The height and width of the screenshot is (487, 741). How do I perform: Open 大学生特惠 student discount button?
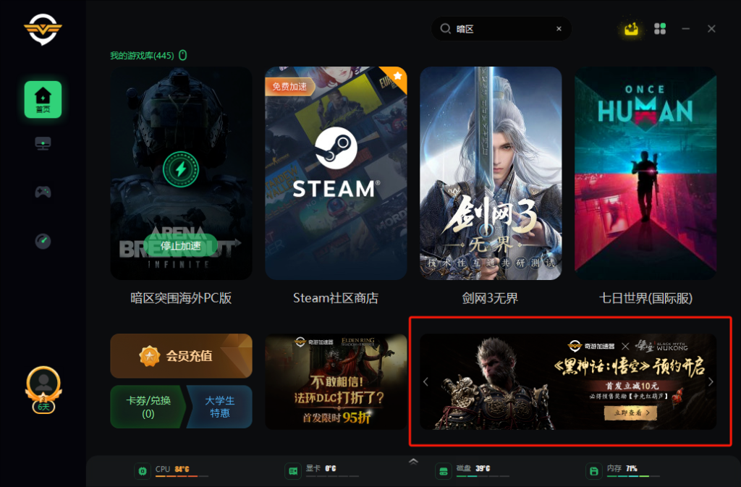click(220, 407)
